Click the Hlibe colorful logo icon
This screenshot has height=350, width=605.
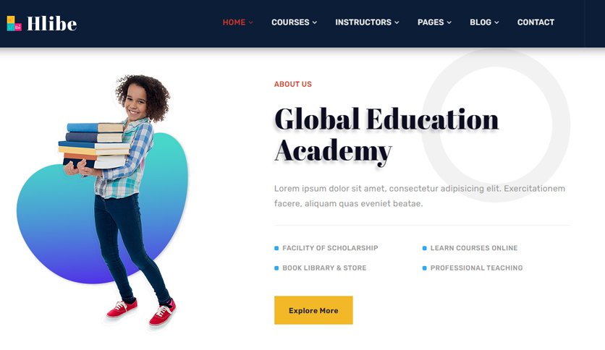click(x=14, y=24)
